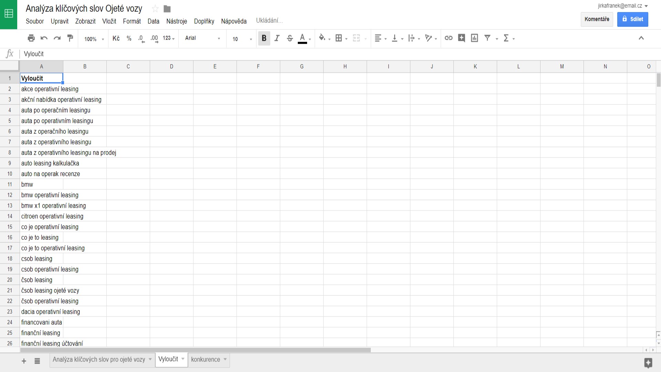Format as currency Kč

click(x=116, y=38)
